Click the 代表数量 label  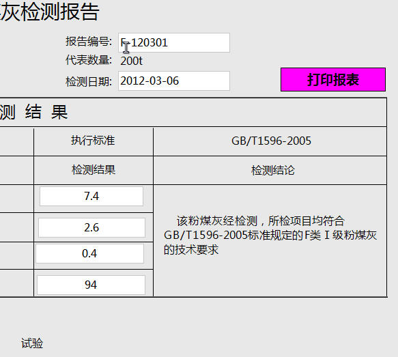[88, 60]
